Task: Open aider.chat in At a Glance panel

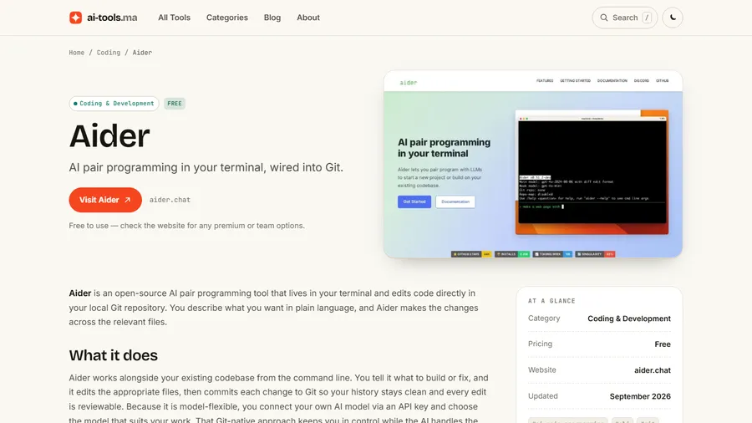Action: click(653, 370)
